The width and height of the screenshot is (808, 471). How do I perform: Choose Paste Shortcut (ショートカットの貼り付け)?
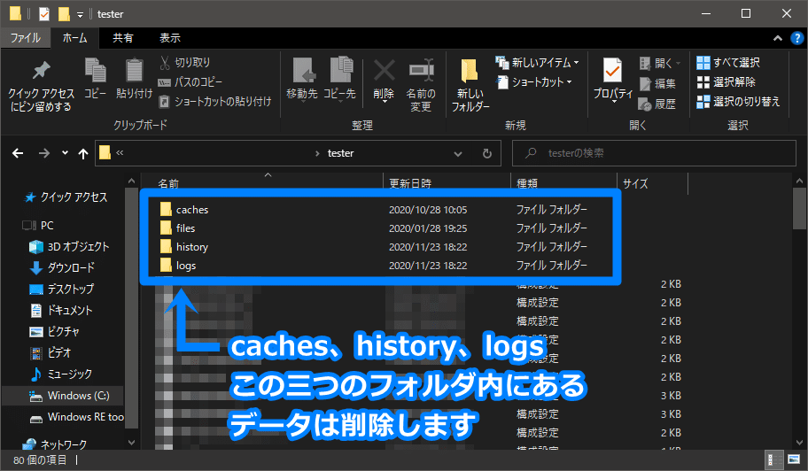pyautogui.click(x=215, y=102)
